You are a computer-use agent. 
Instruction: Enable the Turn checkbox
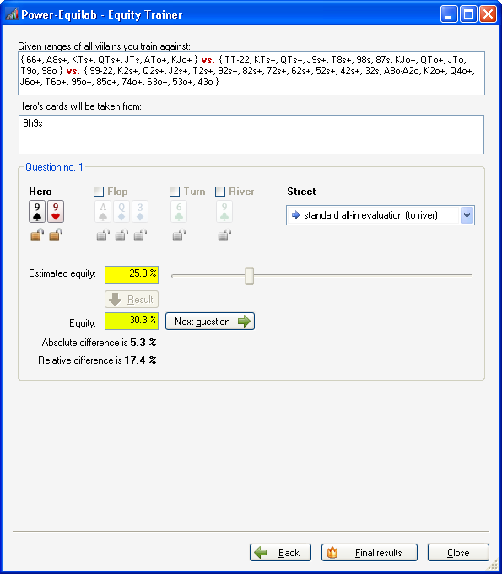coord(175,192)
